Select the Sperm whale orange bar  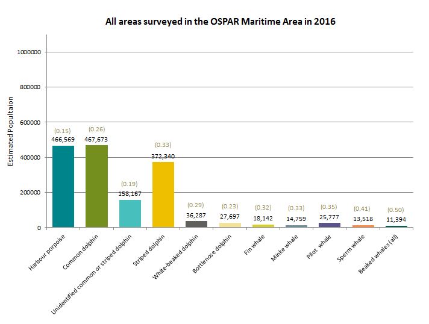363,226
